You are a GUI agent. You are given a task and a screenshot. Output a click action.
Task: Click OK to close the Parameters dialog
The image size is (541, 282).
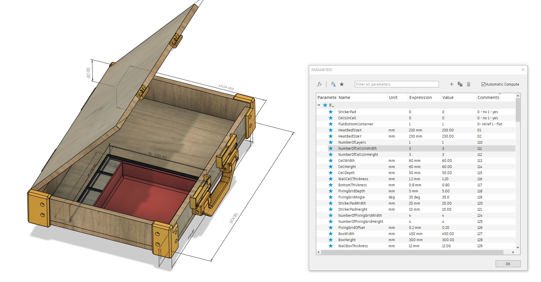point(508,264)
